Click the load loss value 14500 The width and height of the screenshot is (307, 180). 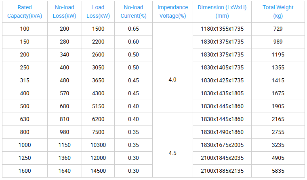(x=98, y=171)
